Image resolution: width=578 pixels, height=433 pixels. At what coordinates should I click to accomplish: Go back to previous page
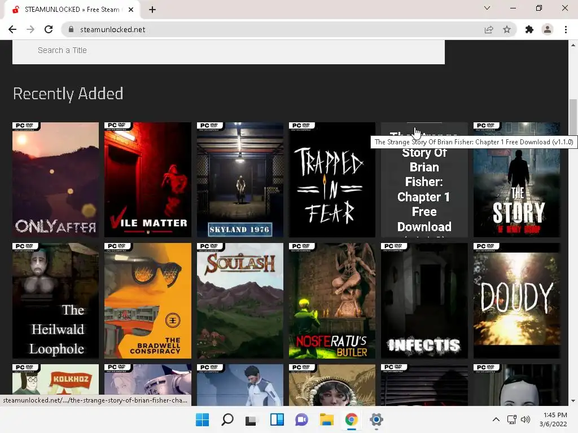12,29
